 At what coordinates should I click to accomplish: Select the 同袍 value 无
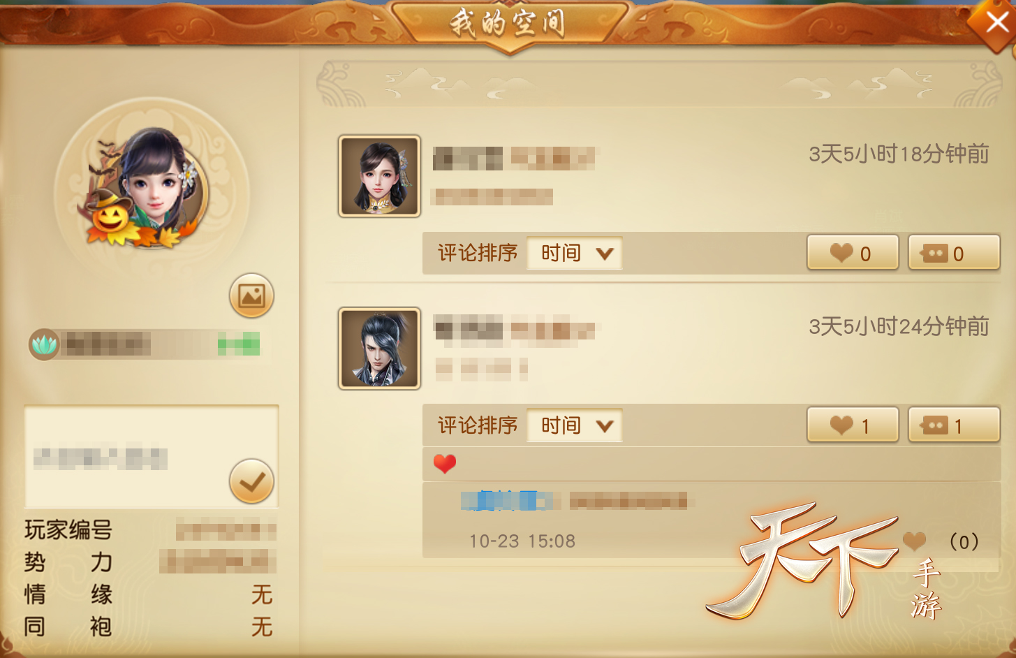click(262, 627)
